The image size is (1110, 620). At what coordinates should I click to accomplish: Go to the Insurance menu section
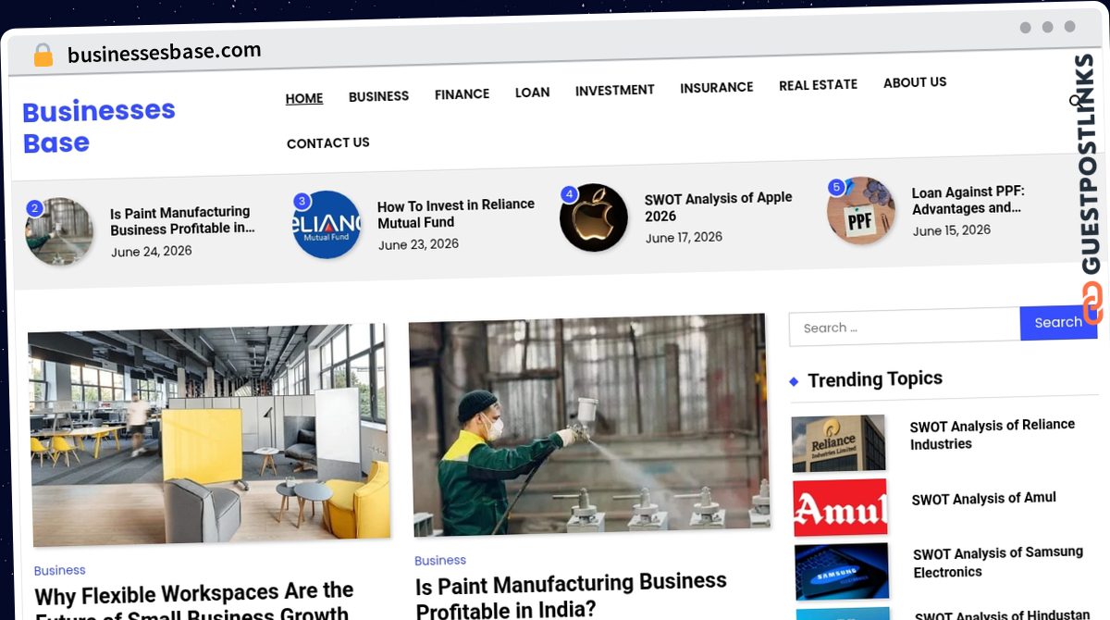point(716,87)
